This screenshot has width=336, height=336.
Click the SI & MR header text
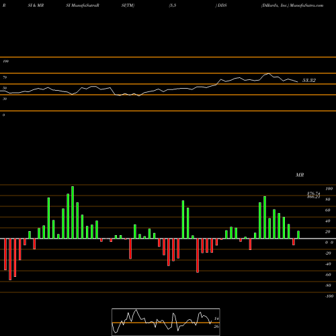point(36,5)
